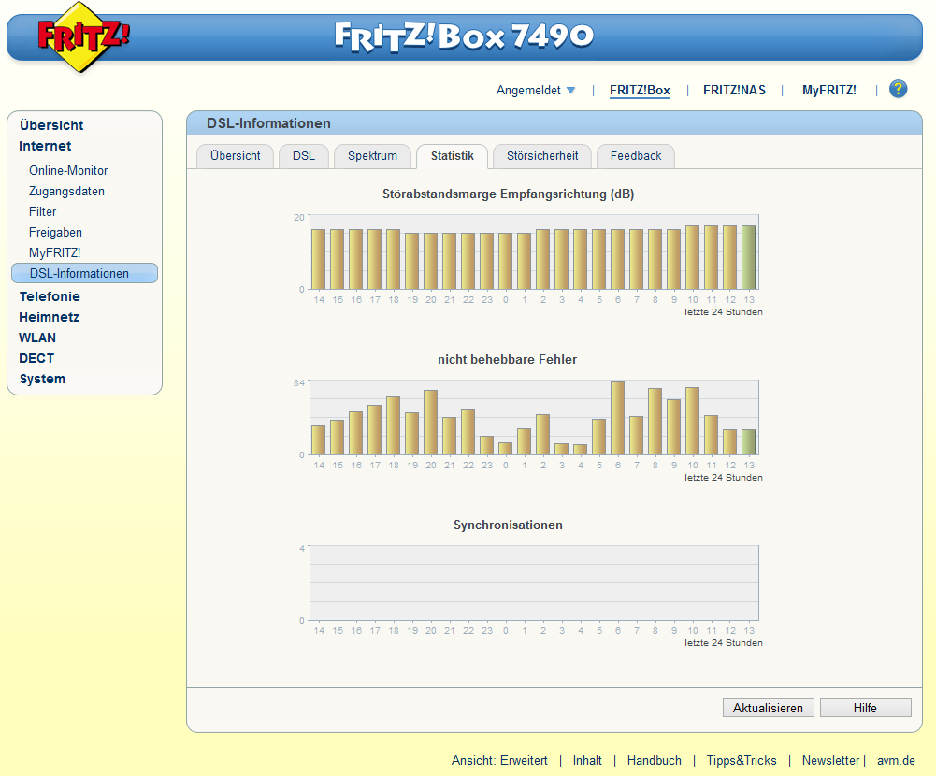Select the Statistik tab

coord(452,156)
